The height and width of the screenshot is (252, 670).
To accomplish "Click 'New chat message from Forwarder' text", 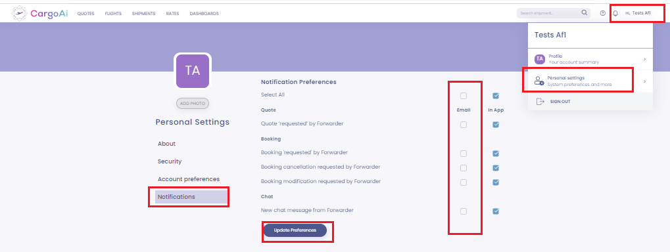I will (x=307, y=210).
